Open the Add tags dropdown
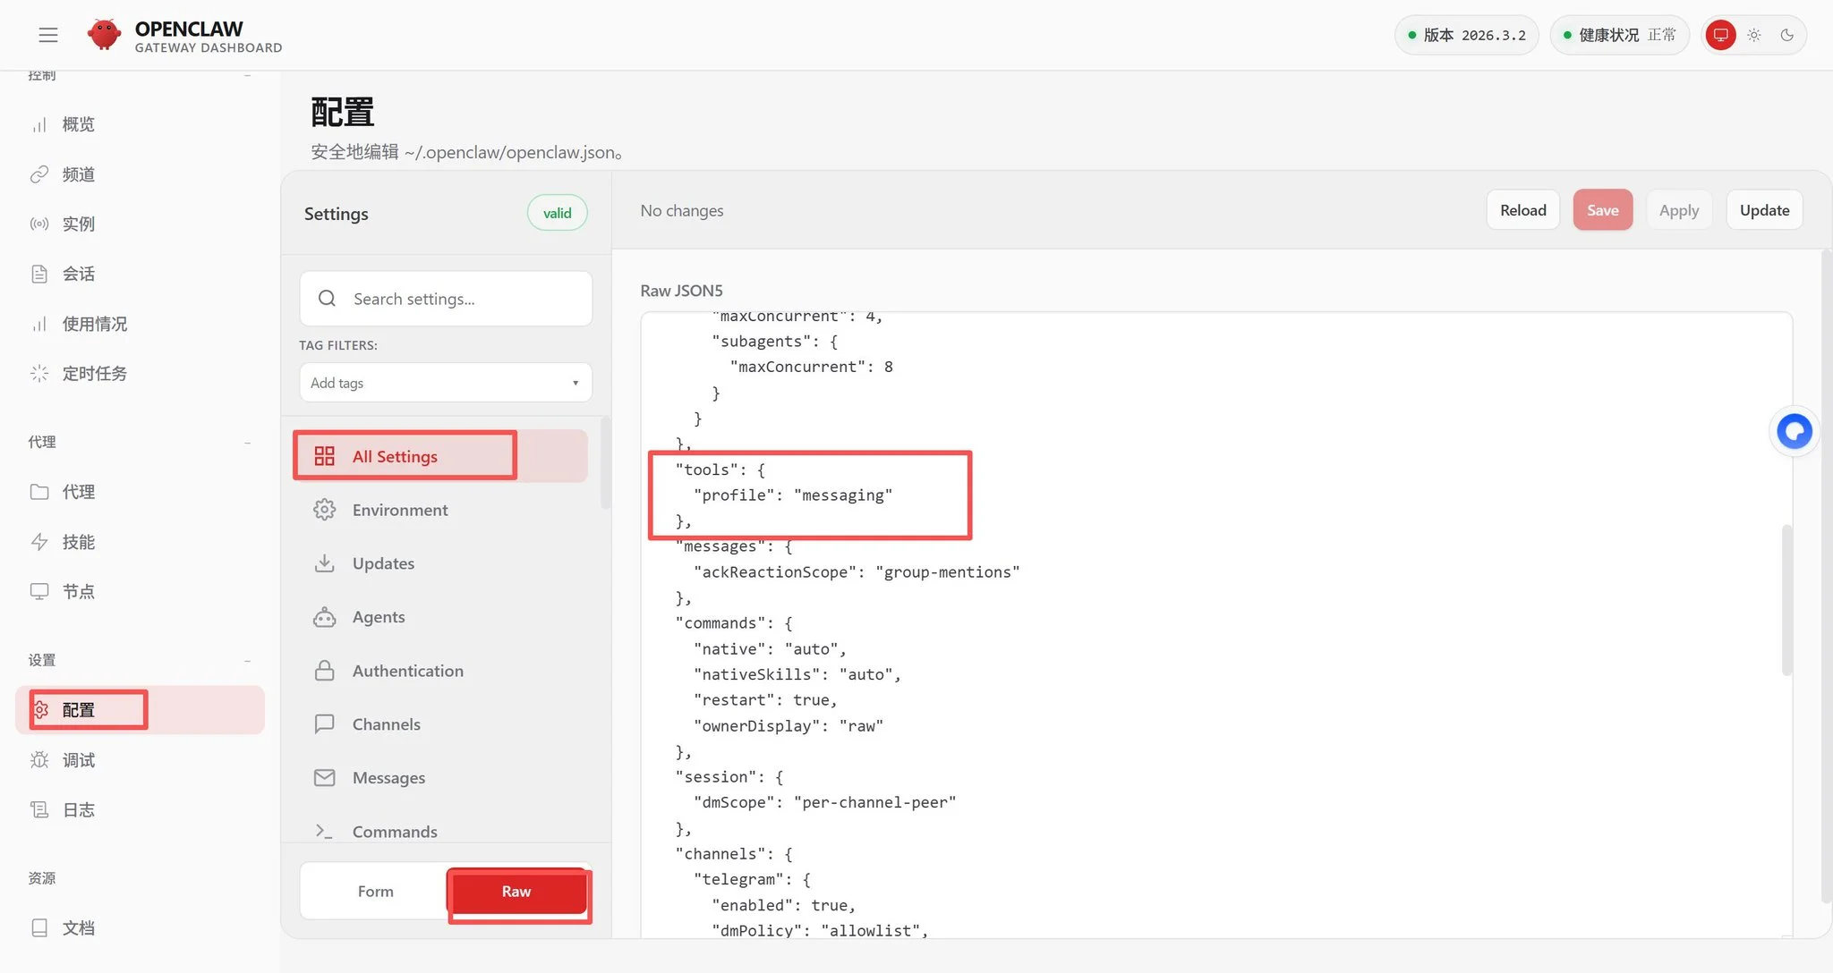This screenshot has height=973, width=1833. tap(445, 383)
